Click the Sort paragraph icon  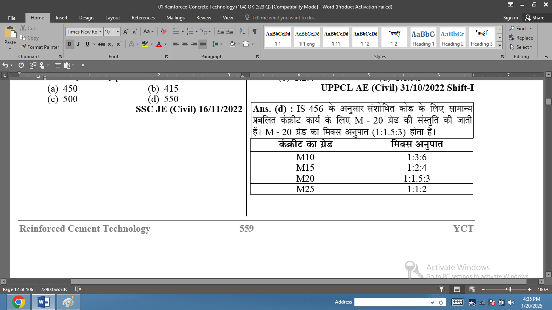click(242, 31)
